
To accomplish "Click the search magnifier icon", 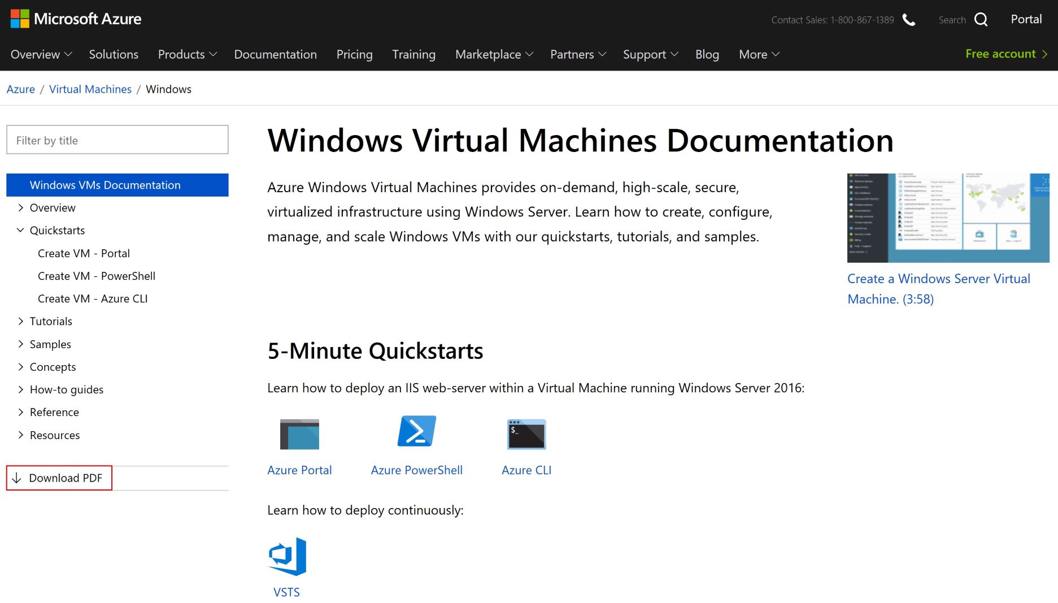I will [x=981, y=20].
